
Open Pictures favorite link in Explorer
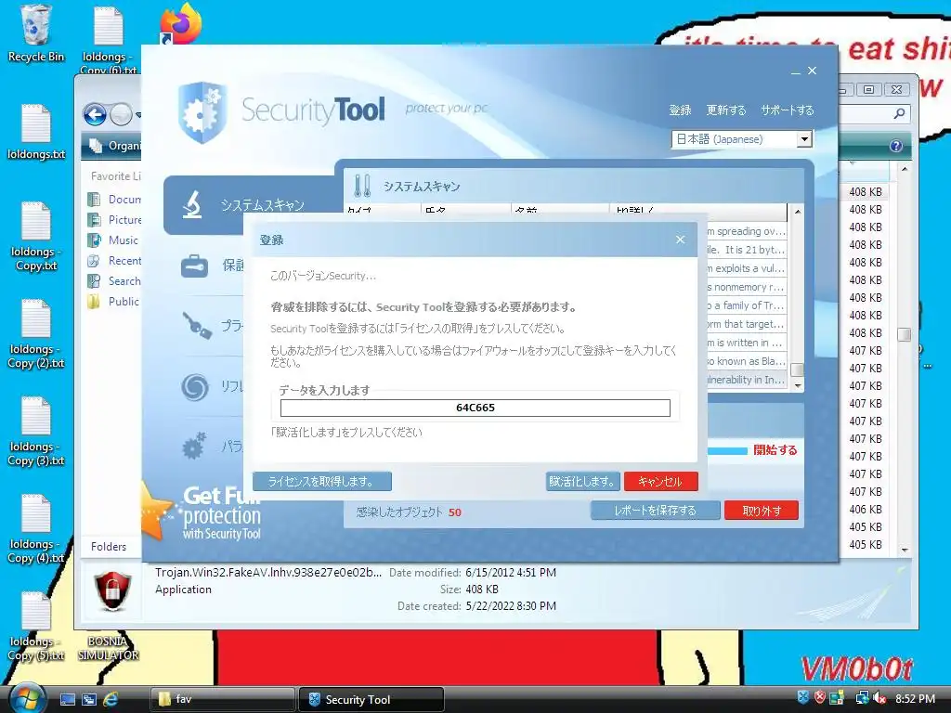(x=114, y=219)
